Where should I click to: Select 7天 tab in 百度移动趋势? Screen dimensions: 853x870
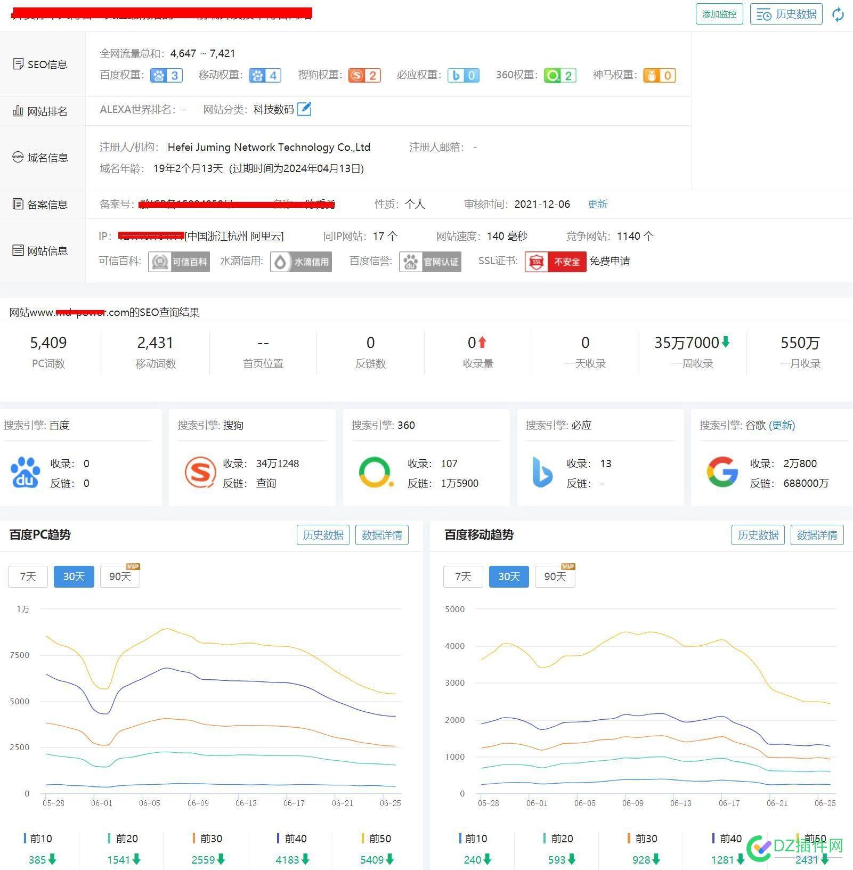click(463, 576)
